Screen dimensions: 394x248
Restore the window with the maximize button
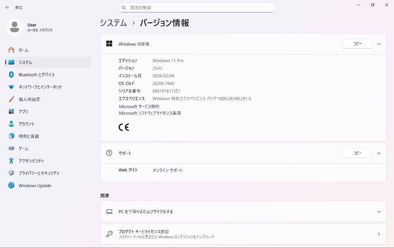pyautogui.click(x=372, y=5)
